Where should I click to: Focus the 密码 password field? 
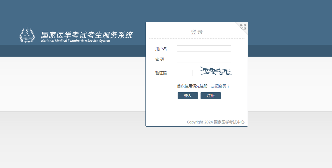coord(204,59)
